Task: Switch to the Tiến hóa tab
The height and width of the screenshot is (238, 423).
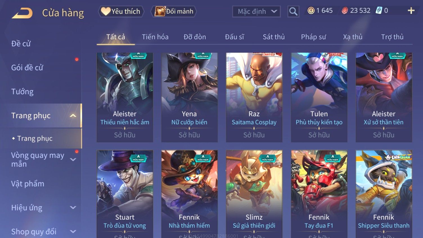Action: pyautogui.click(x=155, y=37)
